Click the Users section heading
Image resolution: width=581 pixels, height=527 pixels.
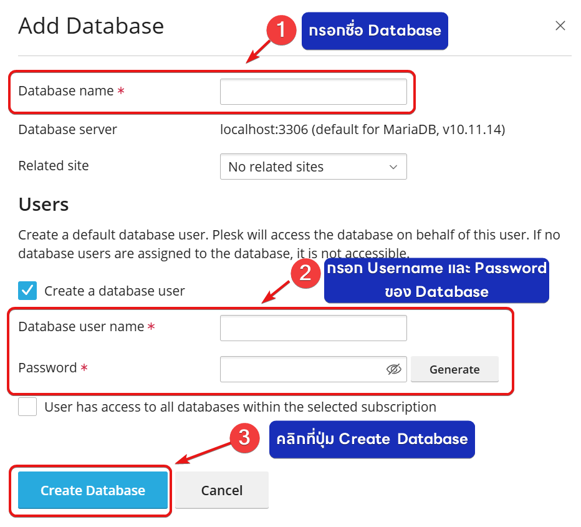pyautogui.click(x=44, y=205)
